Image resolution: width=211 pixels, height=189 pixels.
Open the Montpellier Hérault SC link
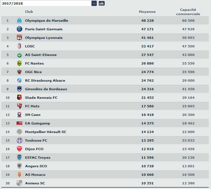point(45,132)
